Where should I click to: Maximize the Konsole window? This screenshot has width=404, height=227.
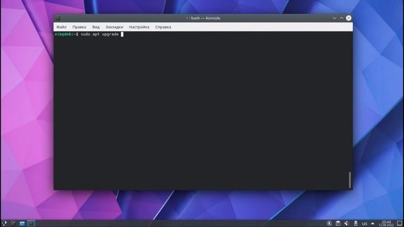(342, 18)
